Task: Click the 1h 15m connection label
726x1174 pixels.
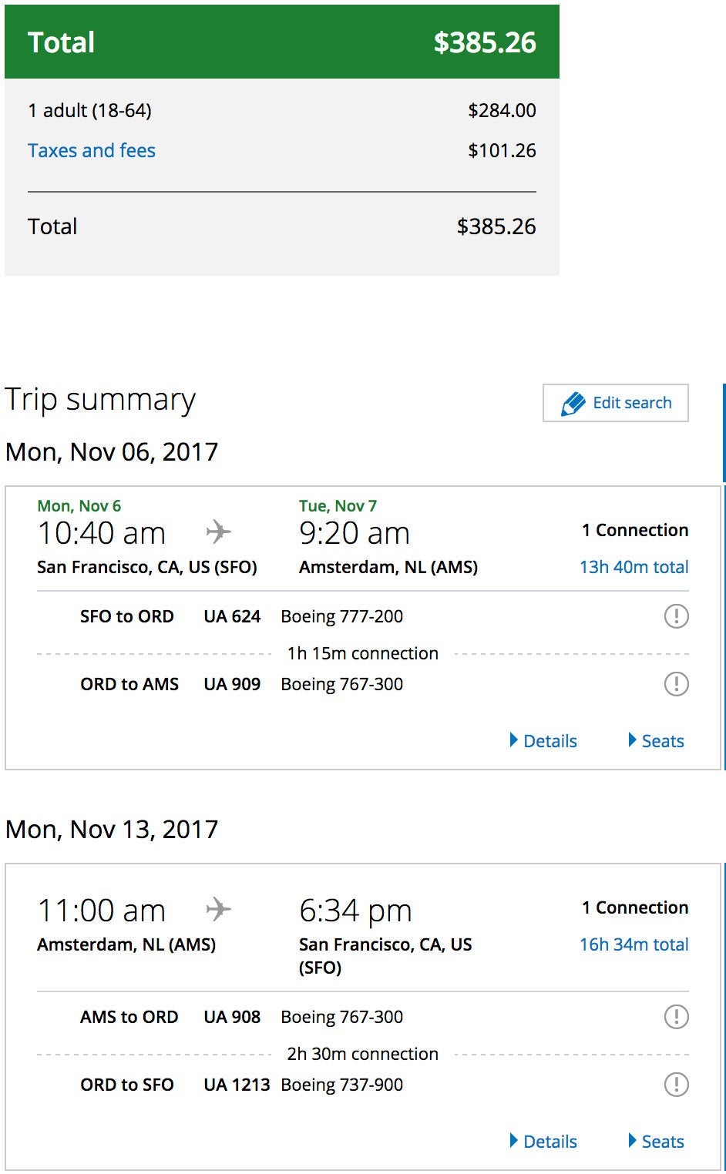Action: pyautogui.click(x=362, y=653)
